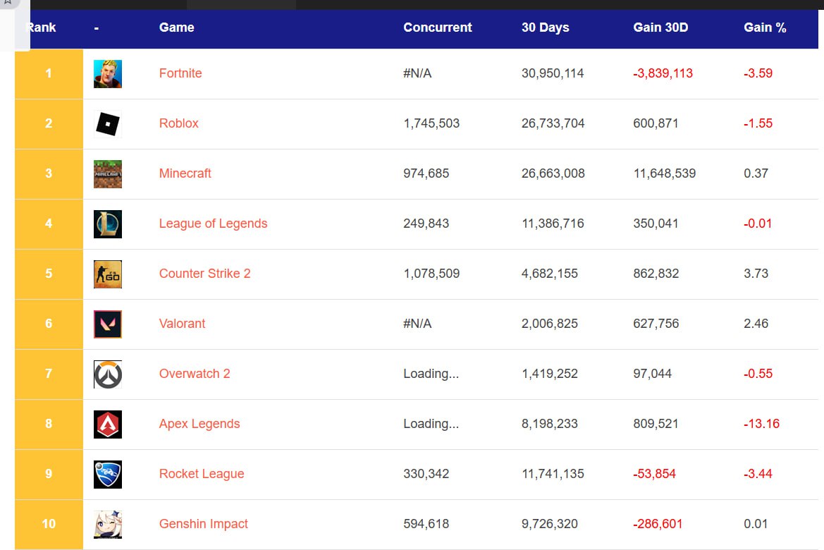
Task: Select the Overwatch 2 logo icon
Action: pos(107,374)
